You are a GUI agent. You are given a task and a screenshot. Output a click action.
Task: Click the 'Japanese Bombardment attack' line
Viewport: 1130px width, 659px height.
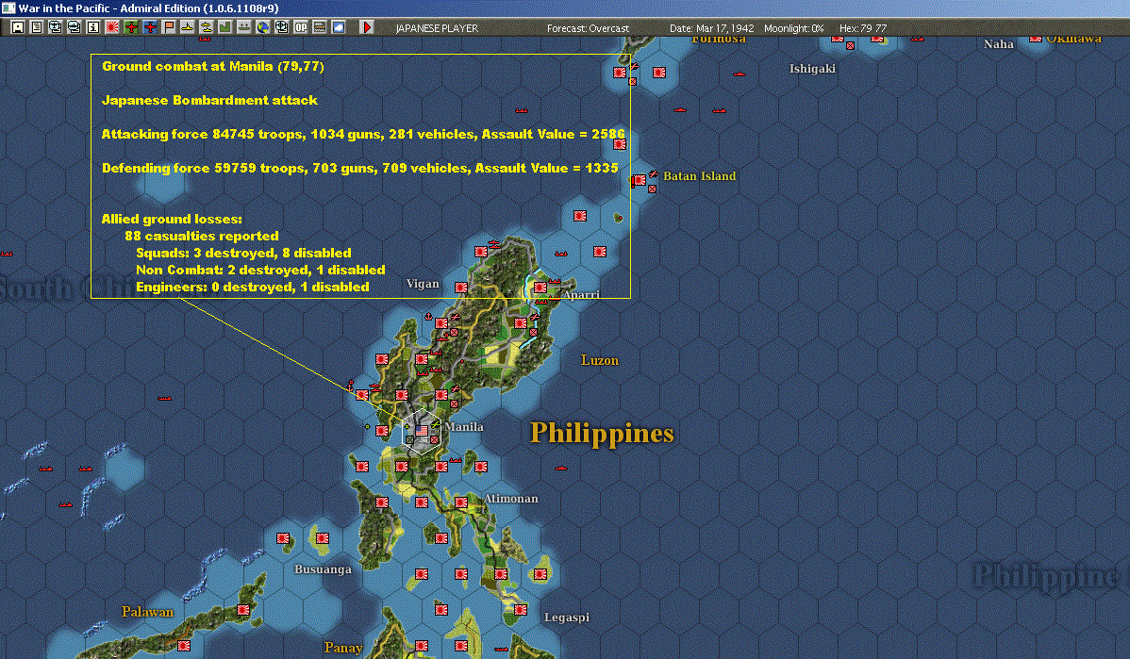pyautogui.click(x=209, y=100)
